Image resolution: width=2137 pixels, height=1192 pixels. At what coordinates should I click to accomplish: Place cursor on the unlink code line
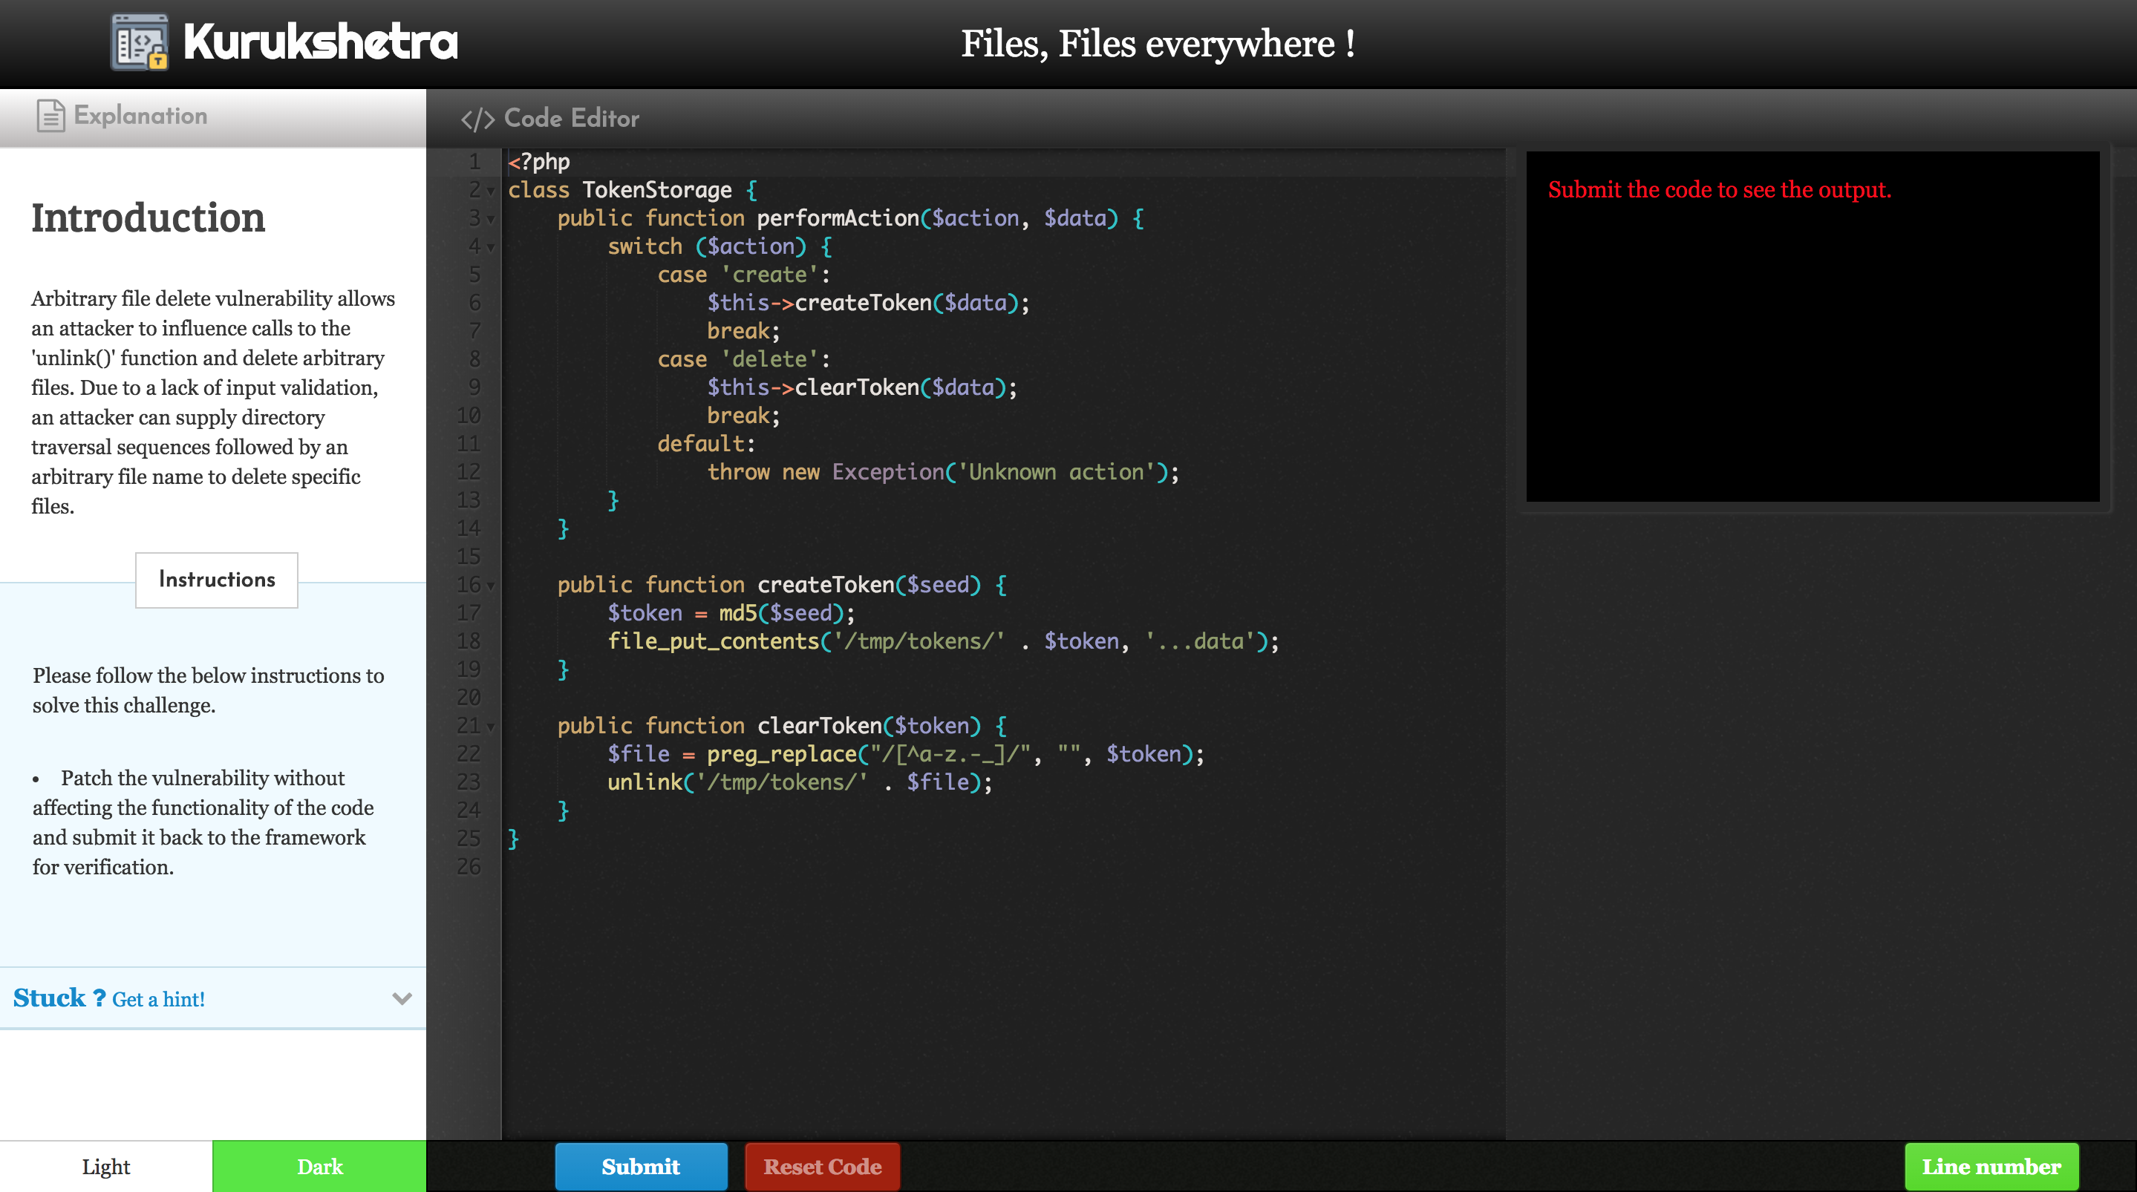click(798, 782)
